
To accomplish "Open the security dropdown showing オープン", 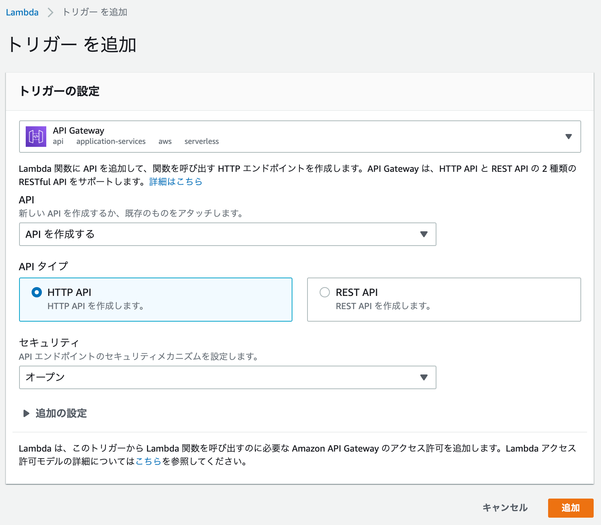I will (x=227, y=377).
